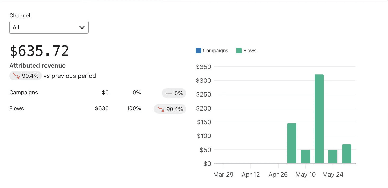The height and width of the screenshot is (188, 388).
Task: Click the Campaigns row label
Action: (24, 93)
